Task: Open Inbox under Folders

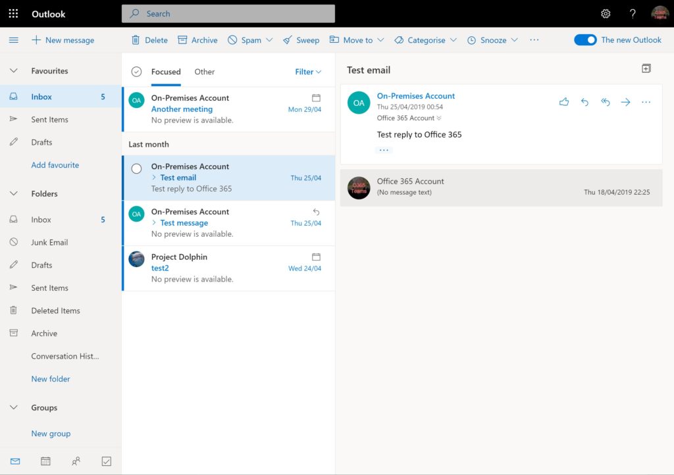Action: [61, 220]
